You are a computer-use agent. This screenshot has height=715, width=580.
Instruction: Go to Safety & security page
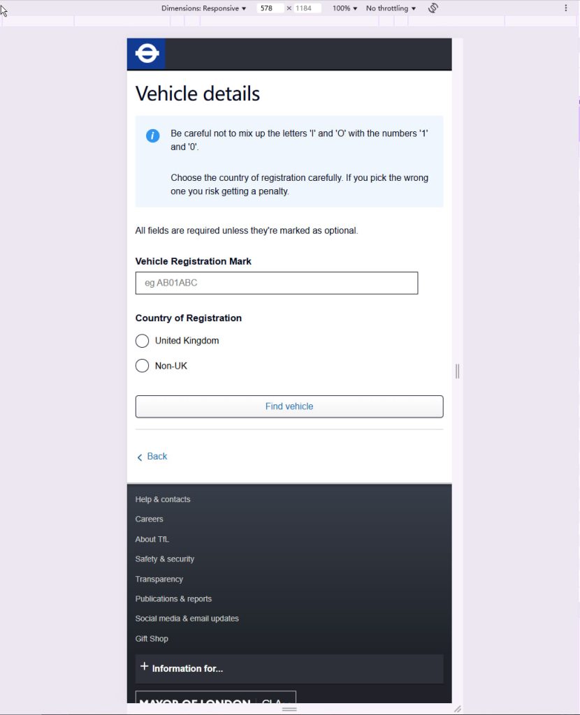165,559
